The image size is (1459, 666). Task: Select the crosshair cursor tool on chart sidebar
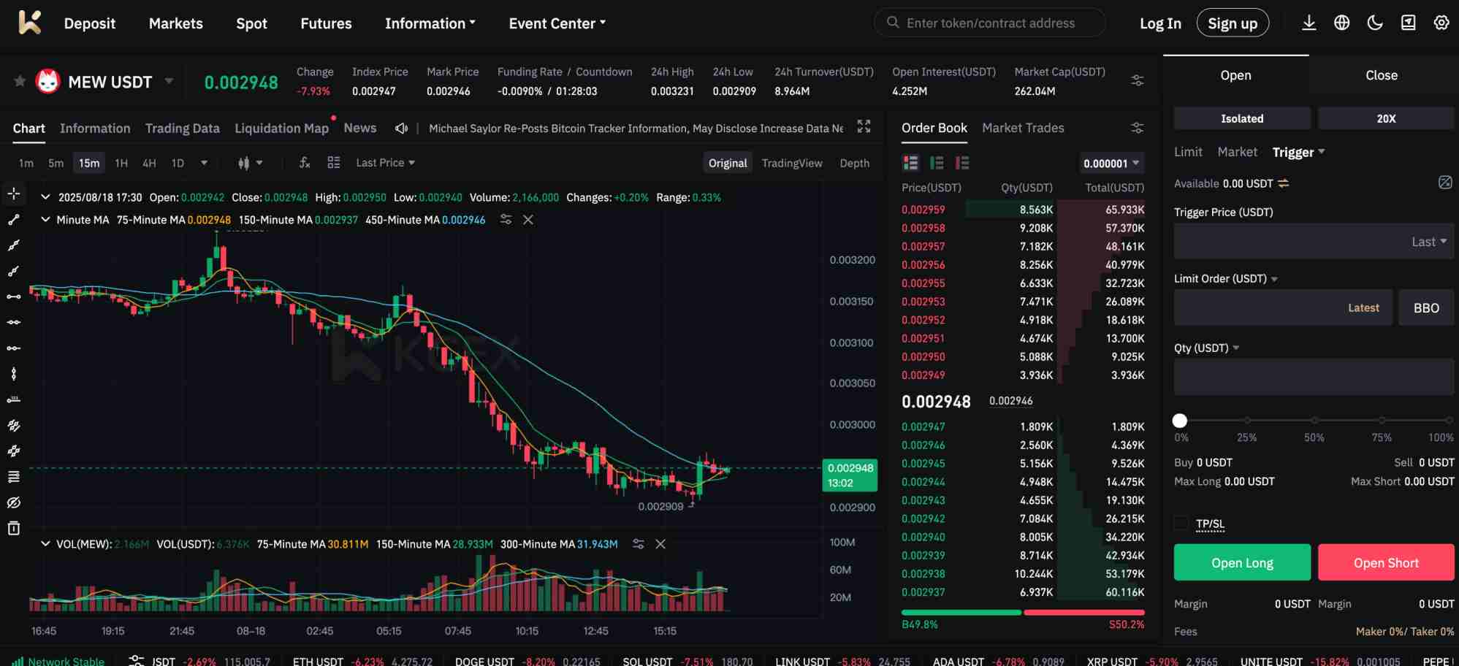13,194
